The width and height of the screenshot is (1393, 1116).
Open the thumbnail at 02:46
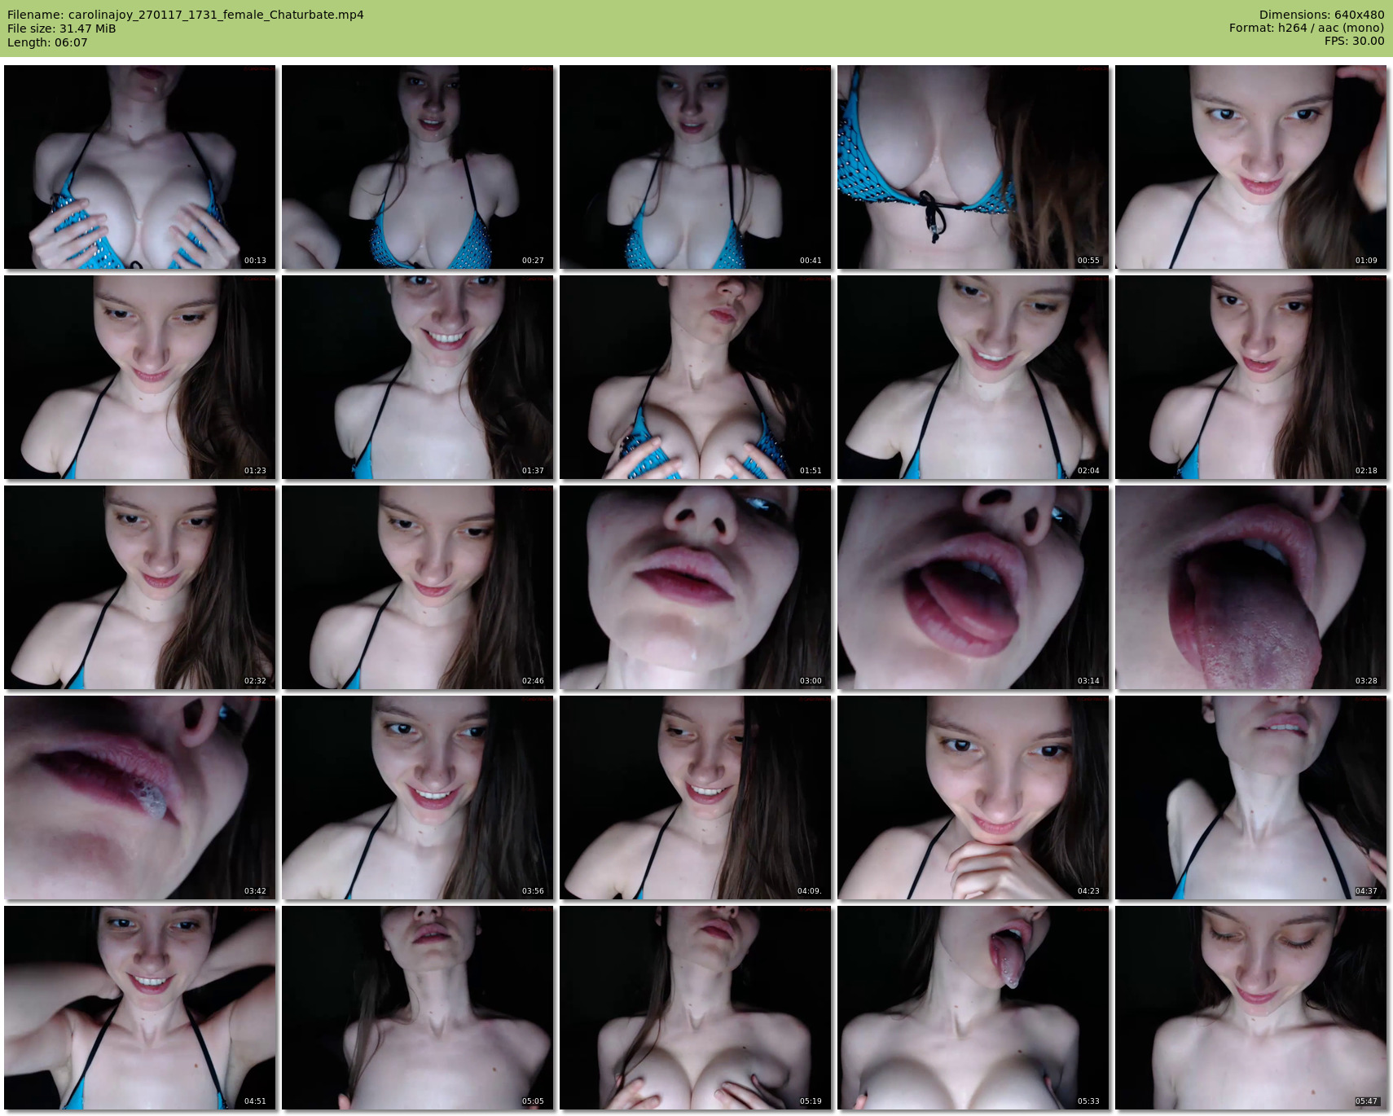point(418,587)
